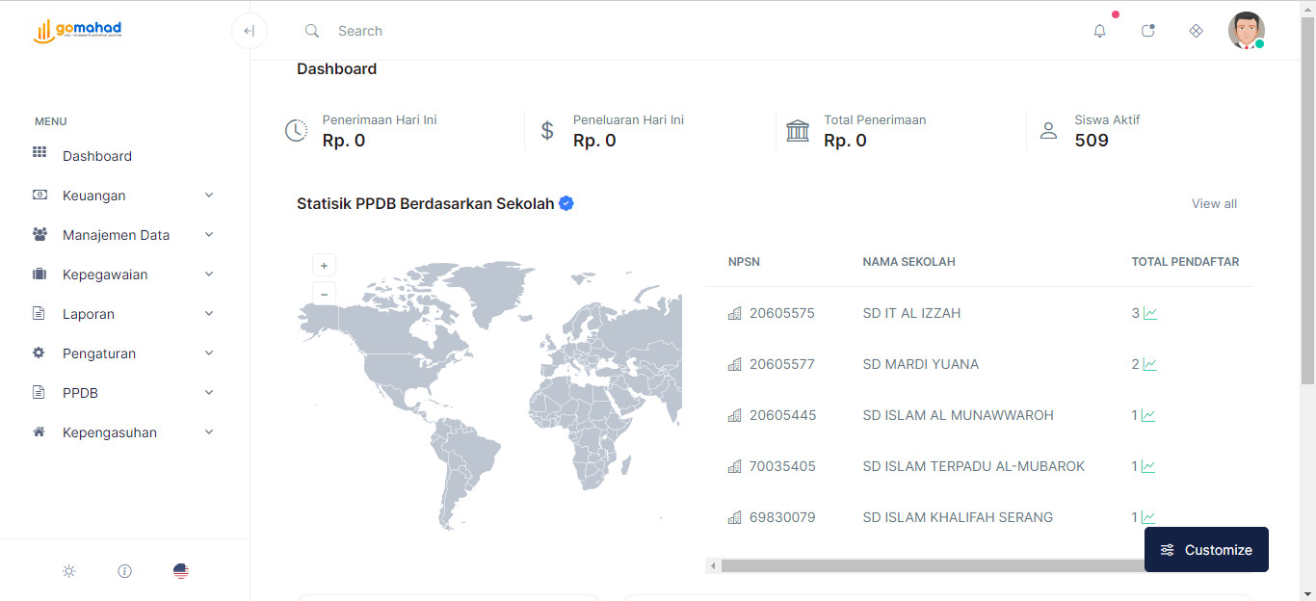Zoom in on the world map
This screenshot has width=1316, height=601.
pos(324,265)
